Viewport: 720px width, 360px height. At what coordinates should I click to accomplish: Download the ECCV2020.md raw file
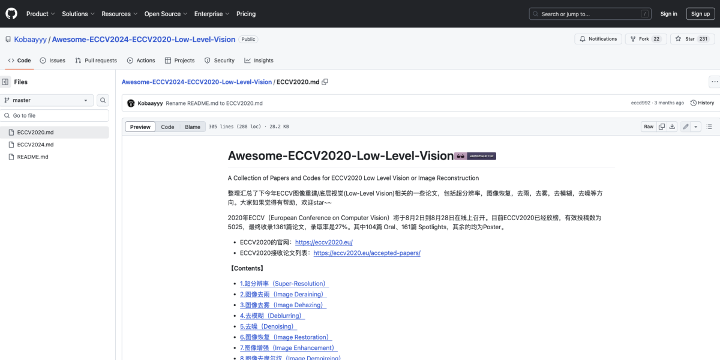(672, 127)
